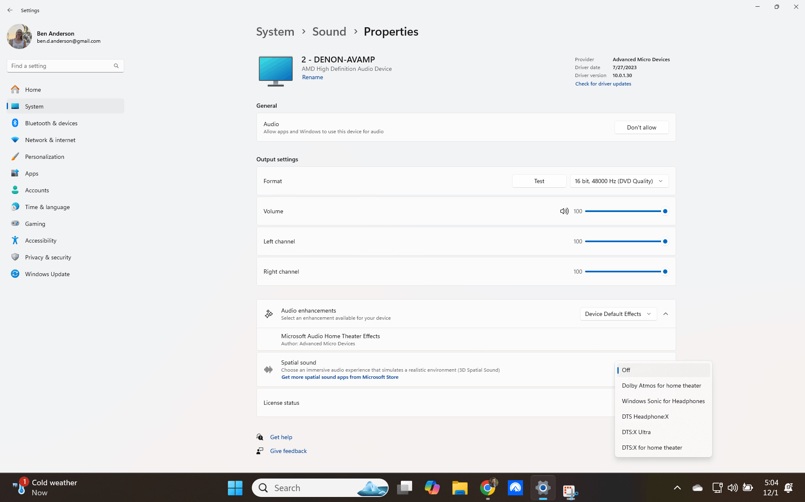The image size is (805, 502).
Task: Click the Windows Update sync icon
Action: click(x=15, y=274)
